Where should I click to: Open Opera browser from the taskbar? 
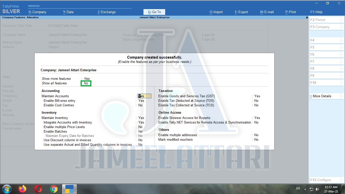(38, 189)
